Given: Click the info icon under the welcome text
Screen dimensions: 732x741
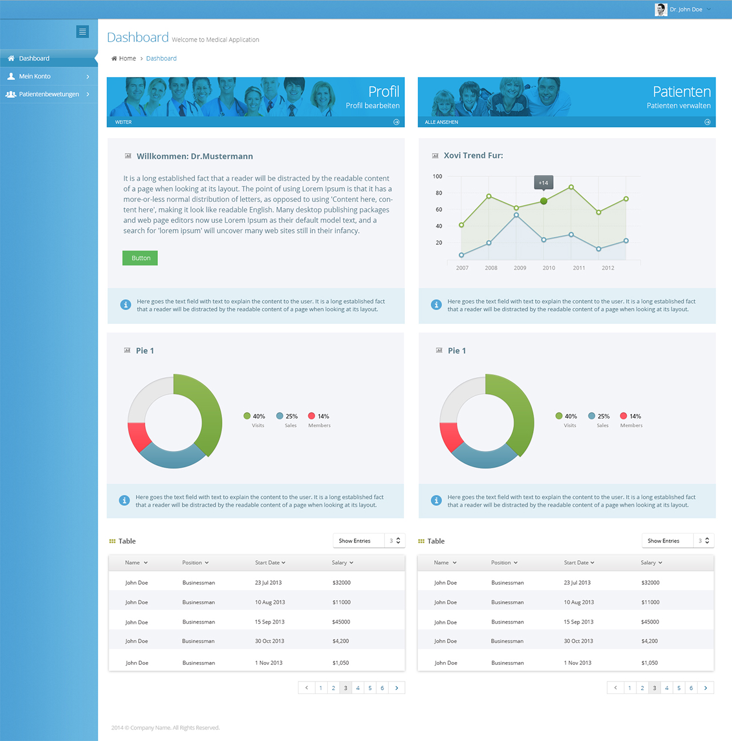Looking at the screenshot, I should tap(126, 304).
